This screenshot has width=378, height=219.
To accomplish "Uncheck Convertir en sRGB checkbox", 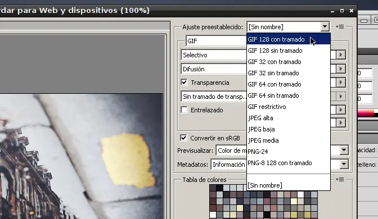I will pyautogui.click(x=183, y=138).
